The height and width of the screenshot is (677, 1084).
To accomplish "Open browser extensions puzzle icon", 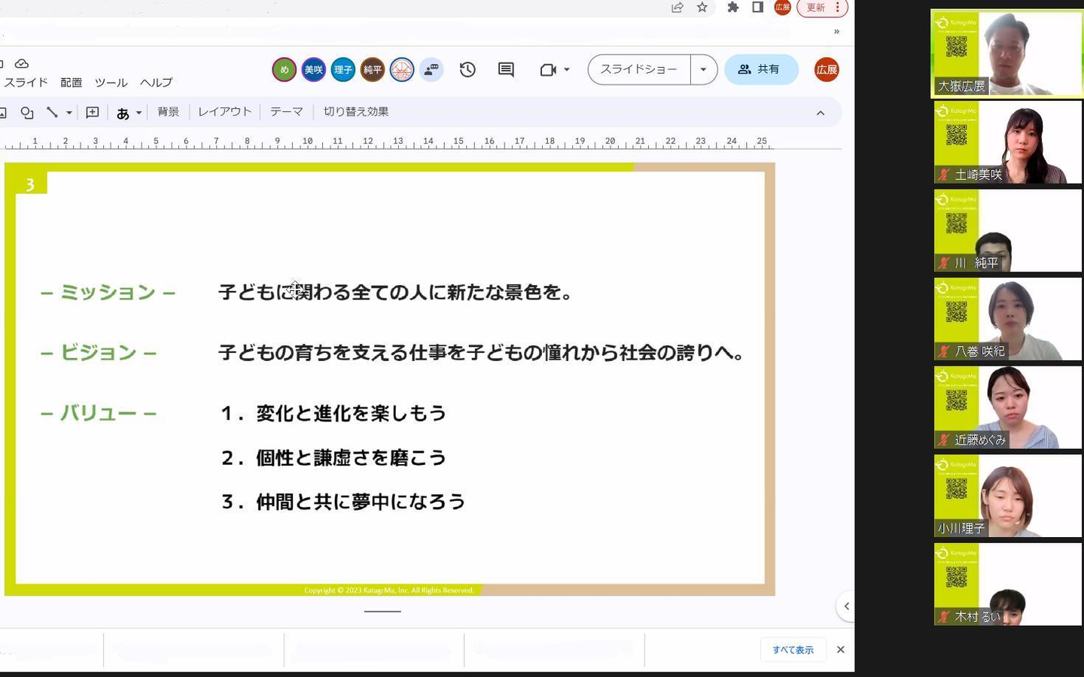I will [x=732, y=8].
